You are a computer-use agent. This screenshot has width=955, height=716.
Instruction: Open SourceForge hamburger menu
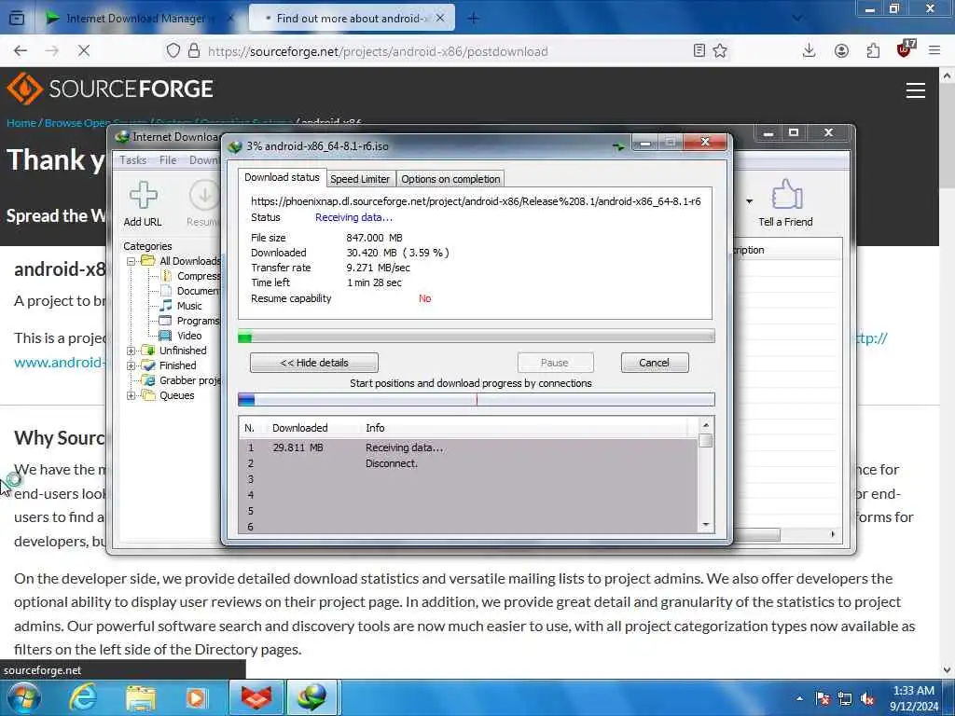916,90
